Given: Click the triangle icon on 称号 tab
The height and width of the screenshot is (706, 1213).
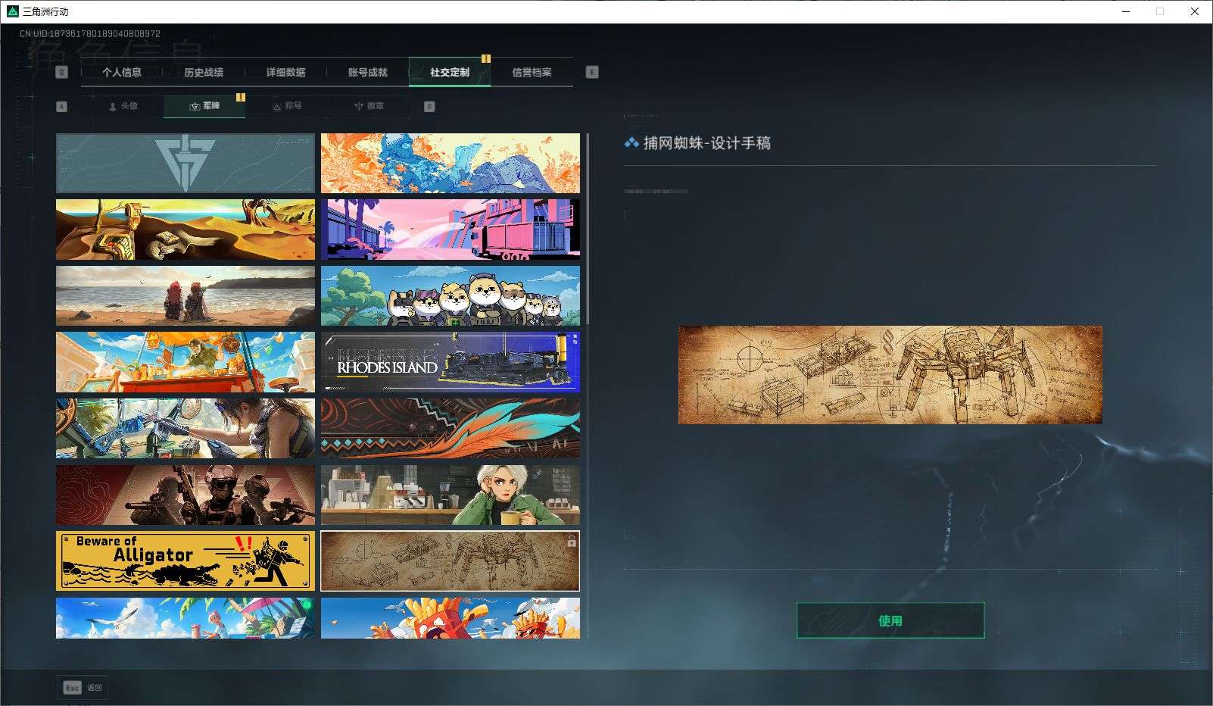Looking at the screenshot, I should [276, 106].
